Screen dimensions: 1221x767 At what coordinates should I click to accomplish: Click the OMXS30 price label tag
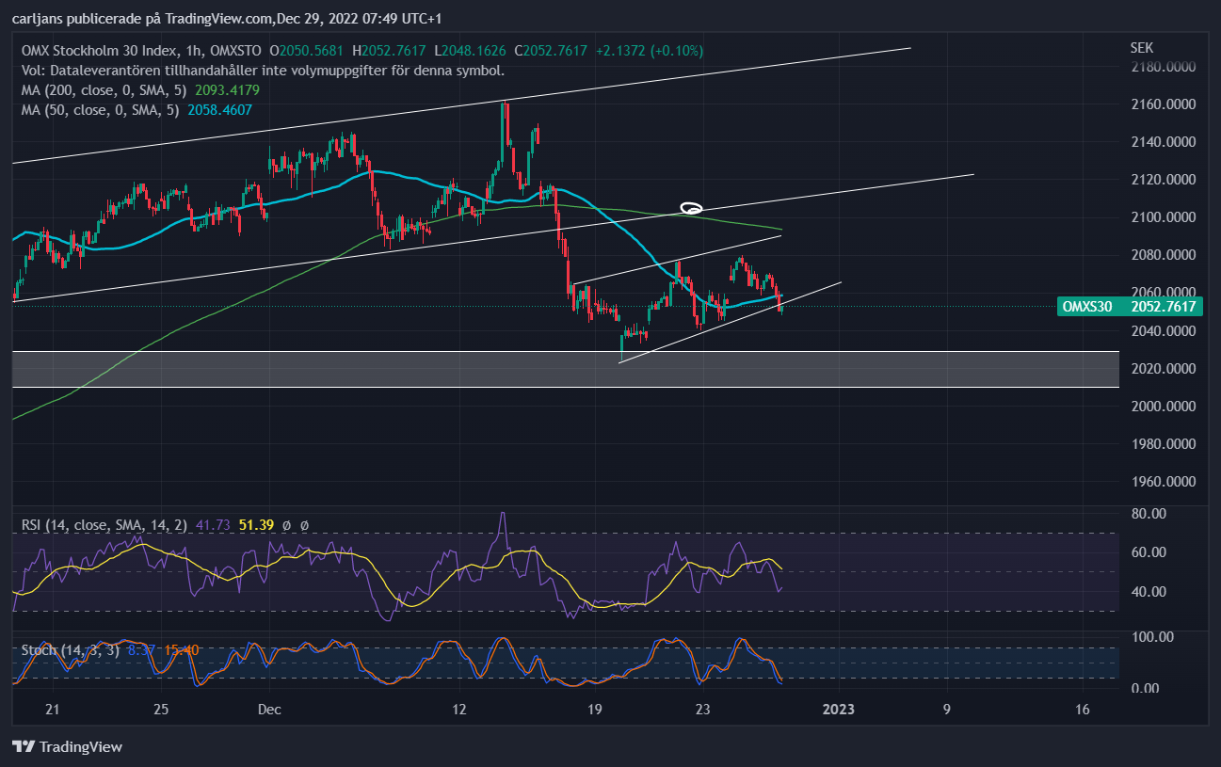(1129, 306)
